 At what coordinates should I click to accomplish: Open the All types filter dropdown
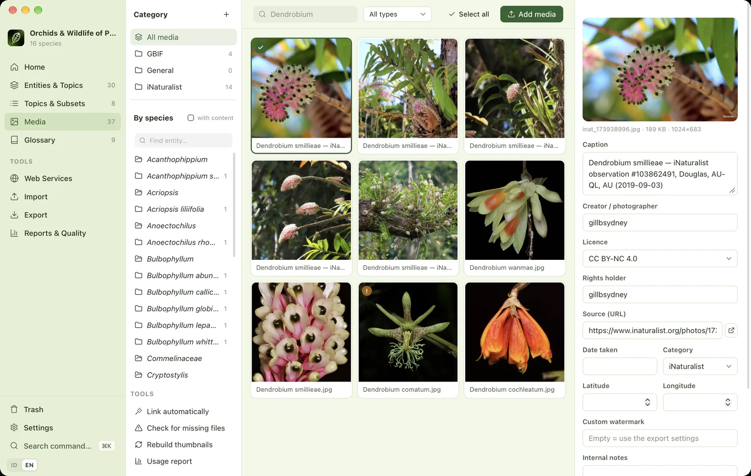point(397,14)
